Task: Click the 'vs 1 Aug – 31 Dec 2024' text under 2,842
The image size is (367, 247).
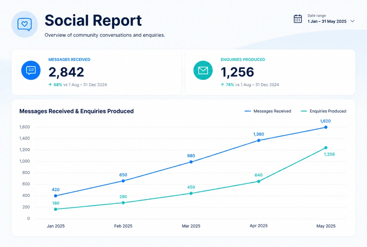Action: 85,85
